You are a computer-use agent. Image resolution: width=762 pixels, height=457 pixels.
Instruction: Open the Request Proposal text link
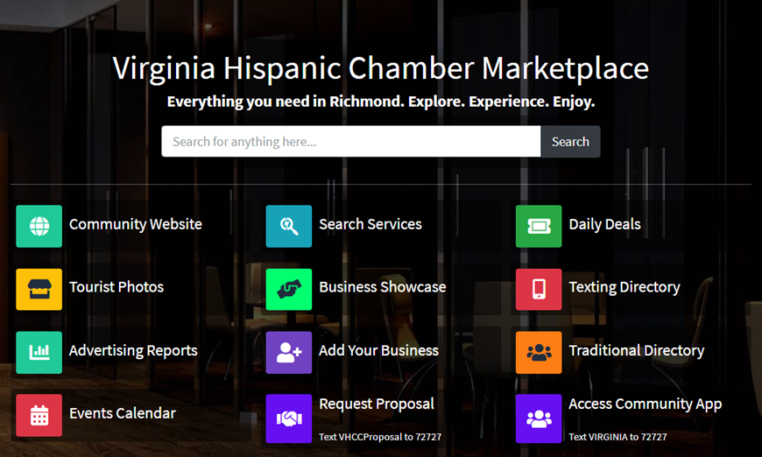[377, 404]
